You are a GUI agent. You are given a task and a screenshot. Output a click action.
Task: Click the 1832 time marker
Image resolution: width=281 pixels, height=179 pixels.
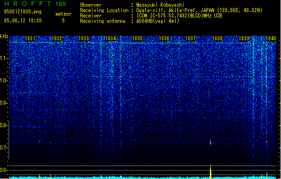57,38
